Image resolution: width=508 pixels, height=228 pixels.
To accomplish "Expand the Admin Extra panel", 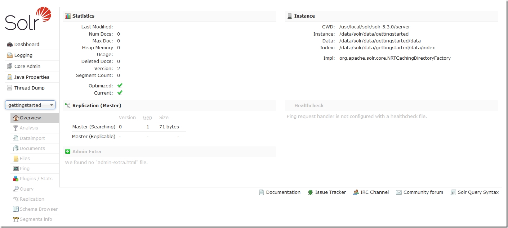I will [x=68, y=151].
